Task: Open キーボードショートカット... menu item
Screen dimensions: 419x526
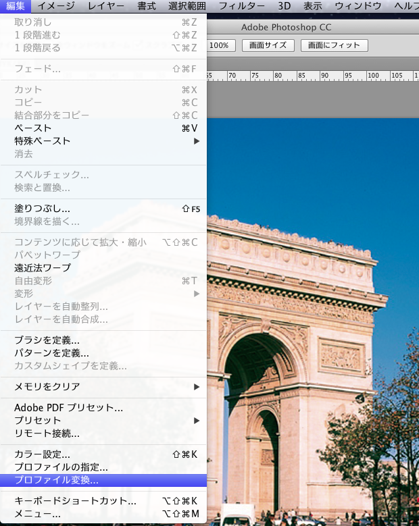Action: click(x=103, y=501)
